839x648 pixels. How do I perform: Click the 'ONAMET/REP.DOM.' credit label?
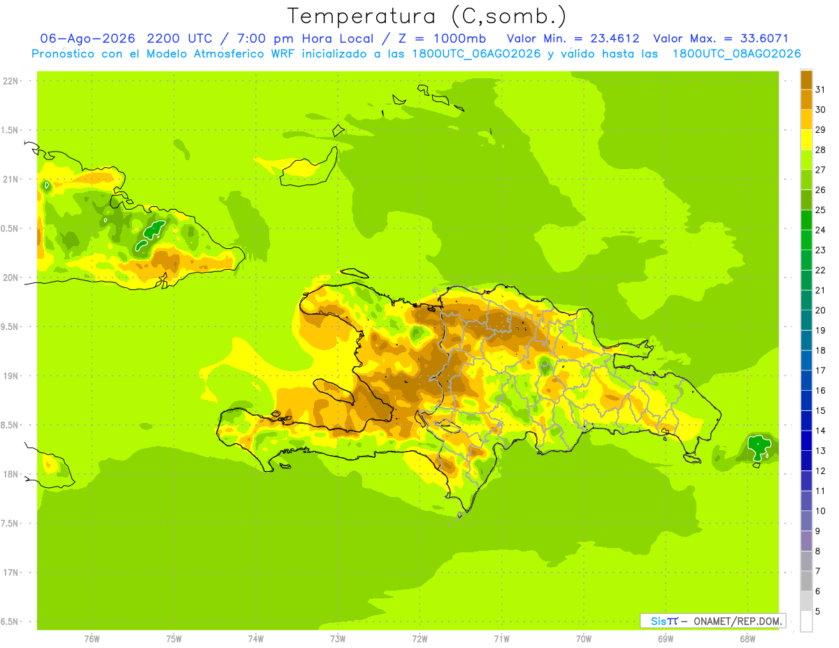(x=738, y=621)
